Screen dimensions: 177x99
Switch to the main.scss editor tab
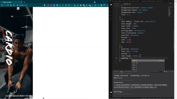(126, 4)
